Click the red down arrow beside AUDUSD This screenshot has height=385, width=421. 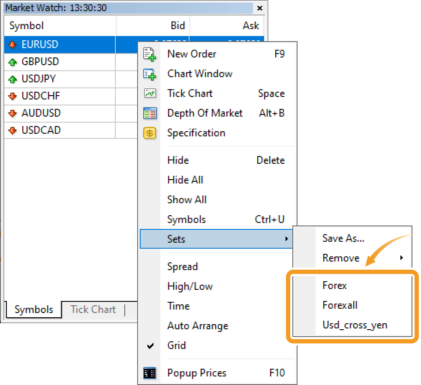12,113
